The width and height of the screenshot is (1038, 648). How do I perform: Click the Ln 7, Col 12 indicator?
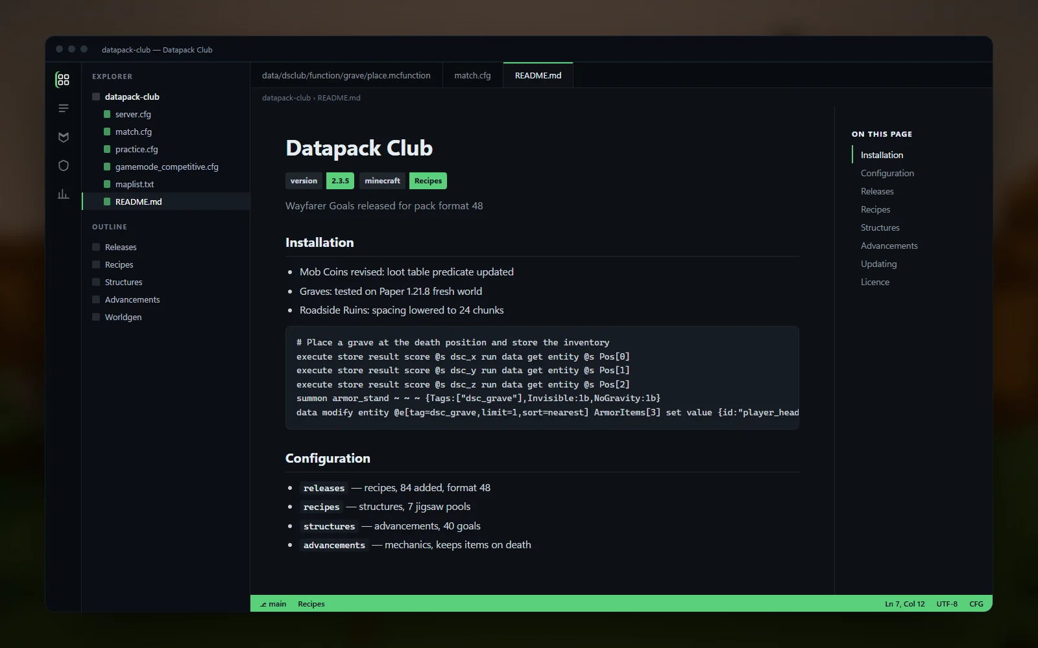[x=904, y=604]
